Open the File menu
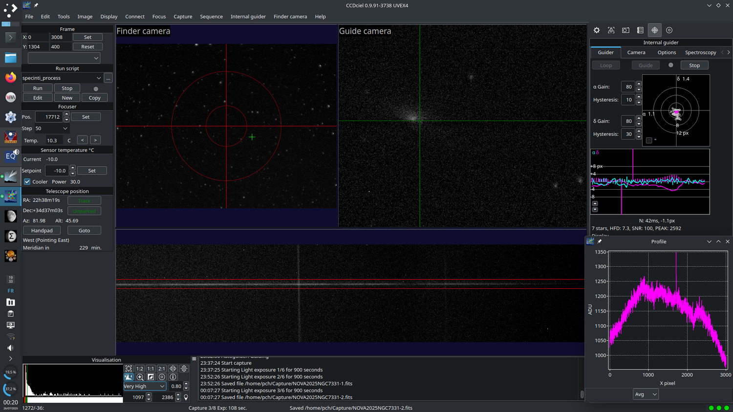 tap(29, 17)
